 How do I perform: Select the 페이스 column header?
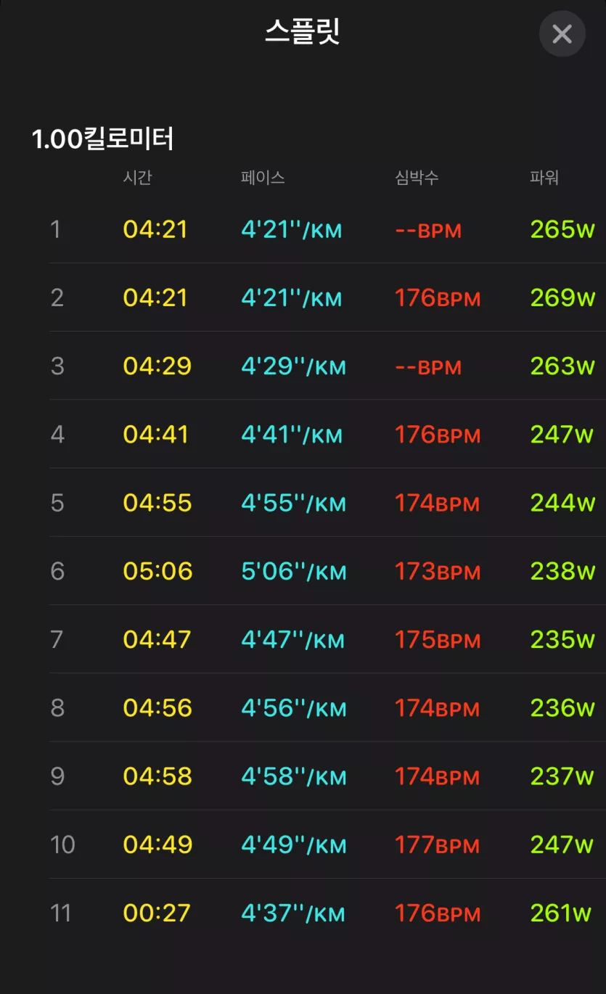click(x=263, y=178)
